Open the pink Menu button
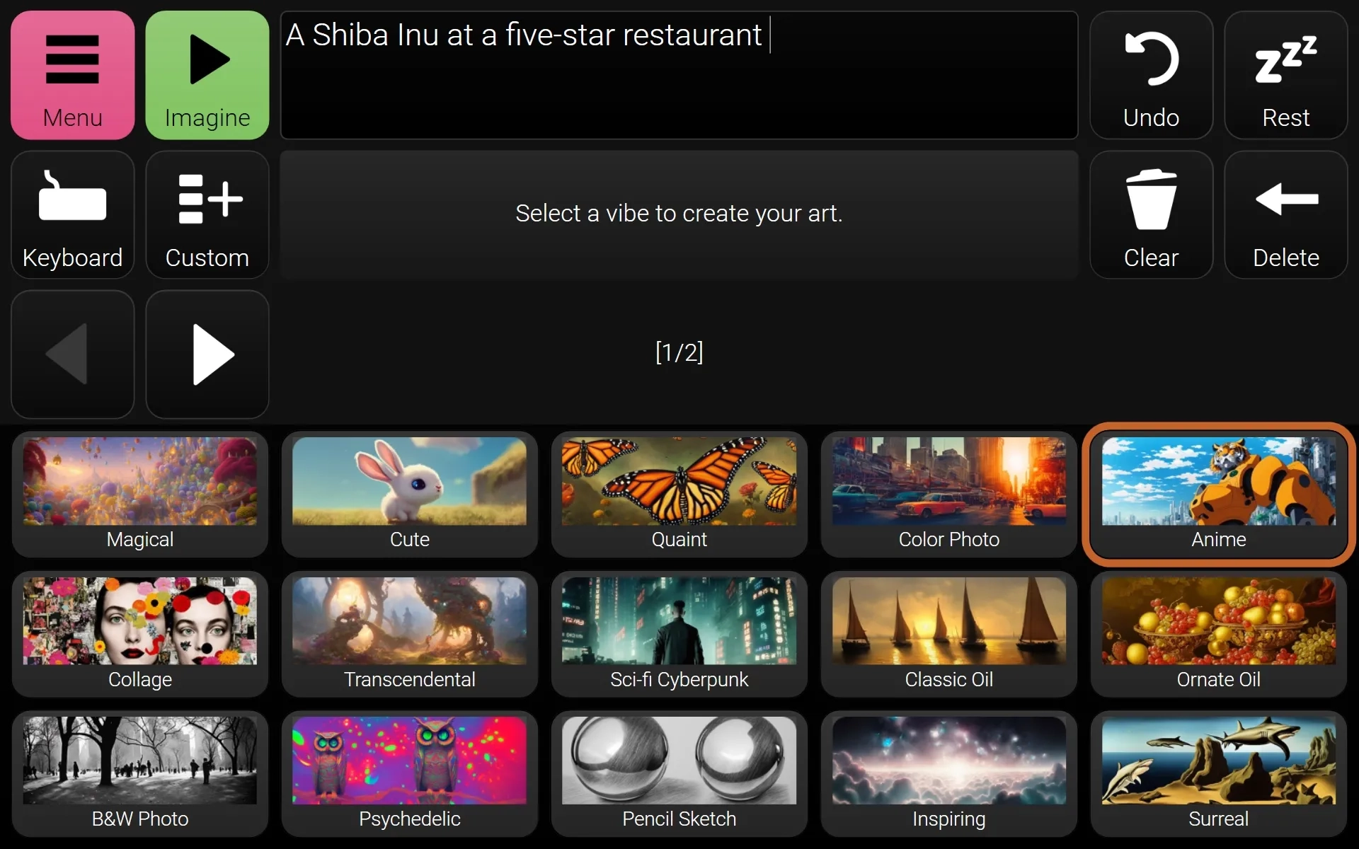 point(72,75)
